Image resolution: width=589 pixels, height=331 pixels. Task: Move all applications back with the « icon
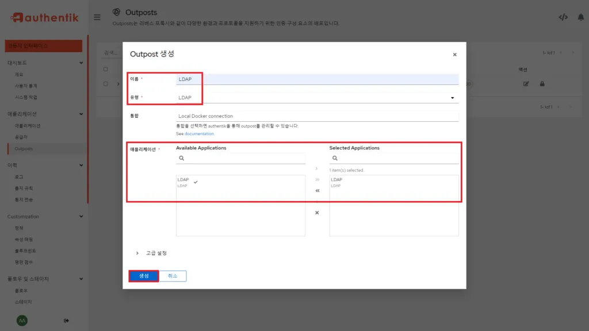316,191
